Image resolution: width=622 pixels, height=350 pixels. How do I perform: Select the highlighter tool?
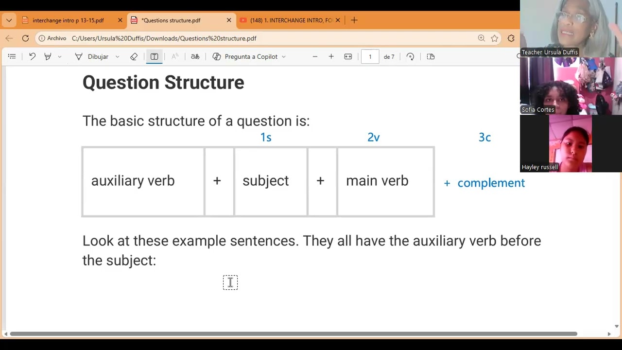coord(48,56)
